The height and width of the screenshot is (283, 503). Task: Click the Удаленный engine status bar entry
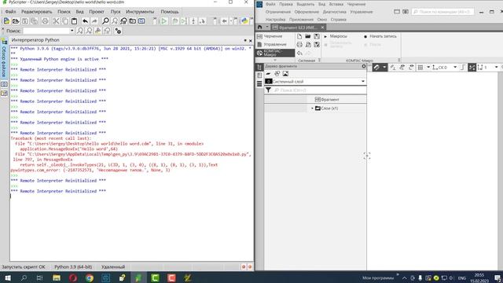point(113,267)
